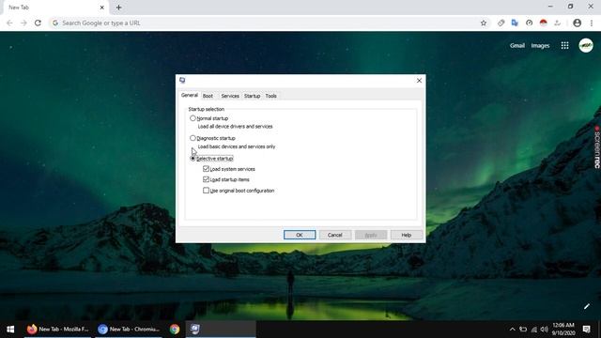Click the System Configuration title bar icon
The image size is (601, 338).
tap(182, 80)
